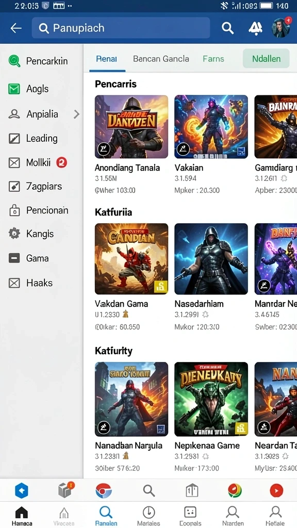Go to Ranaian search bottom tab
Image resolution: width=297 pixels, height=528 pixels.
coord(106,516)
